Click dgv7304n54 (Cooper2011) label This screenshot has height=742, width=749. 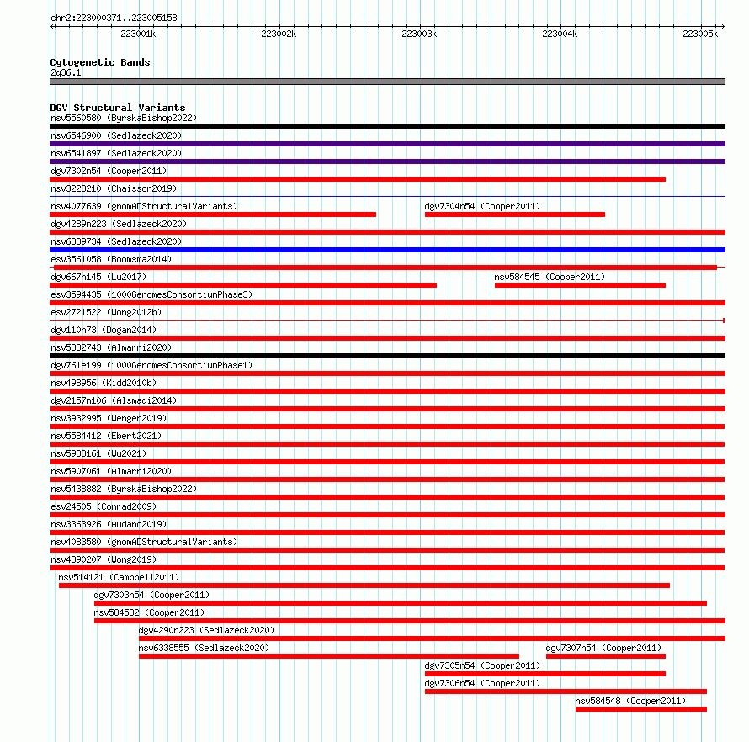(x=482, y=206)
